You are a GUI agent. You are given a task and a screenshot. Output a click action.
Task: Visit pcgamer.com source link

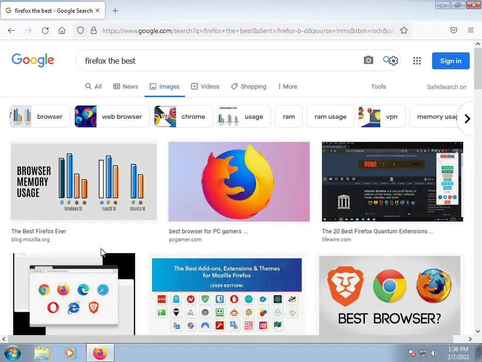point(185,239)
